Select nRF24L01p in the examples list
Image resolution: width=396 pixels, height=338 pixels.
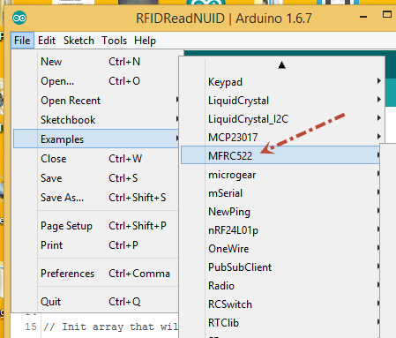pos(280,230)
